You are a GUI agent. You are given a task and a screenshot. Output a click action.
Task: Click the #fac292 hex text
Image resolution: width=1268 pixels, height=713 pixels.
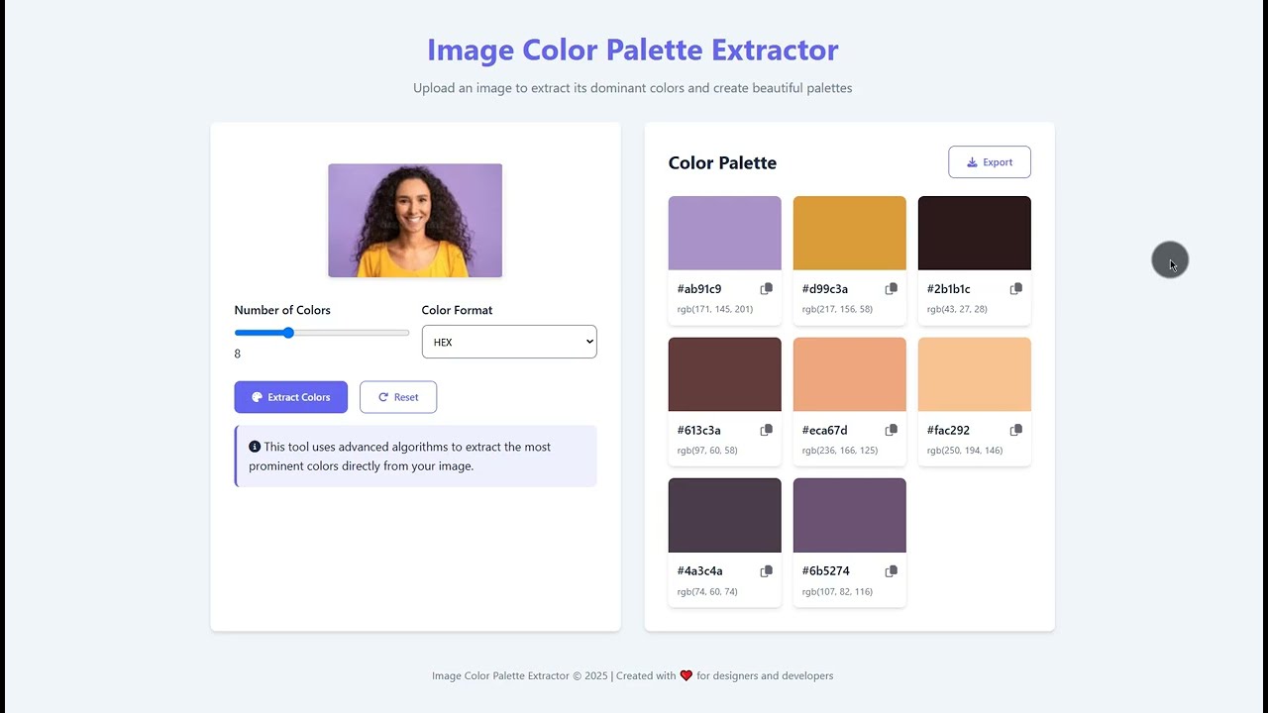[948, 430]
